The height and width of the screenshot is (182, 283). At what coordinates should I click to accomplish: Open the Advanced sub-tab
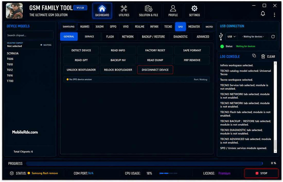click(x=203, y=37)
